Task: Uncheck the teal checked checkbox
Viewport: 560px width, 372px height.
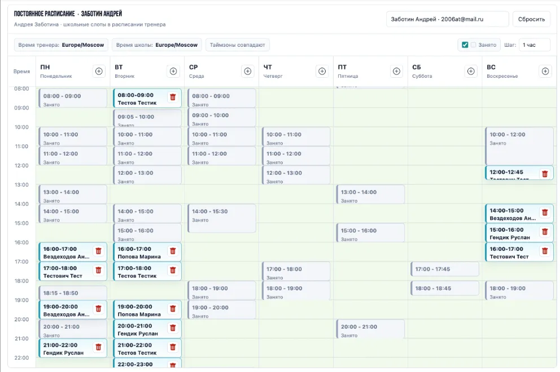Action: click(x=465, y=45)
